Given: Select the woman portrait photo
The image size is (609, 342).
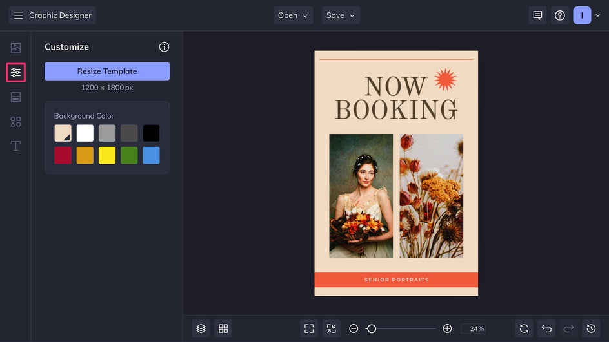Looking at the screenshot, I should pyautogui.click(x=361, y=196).
